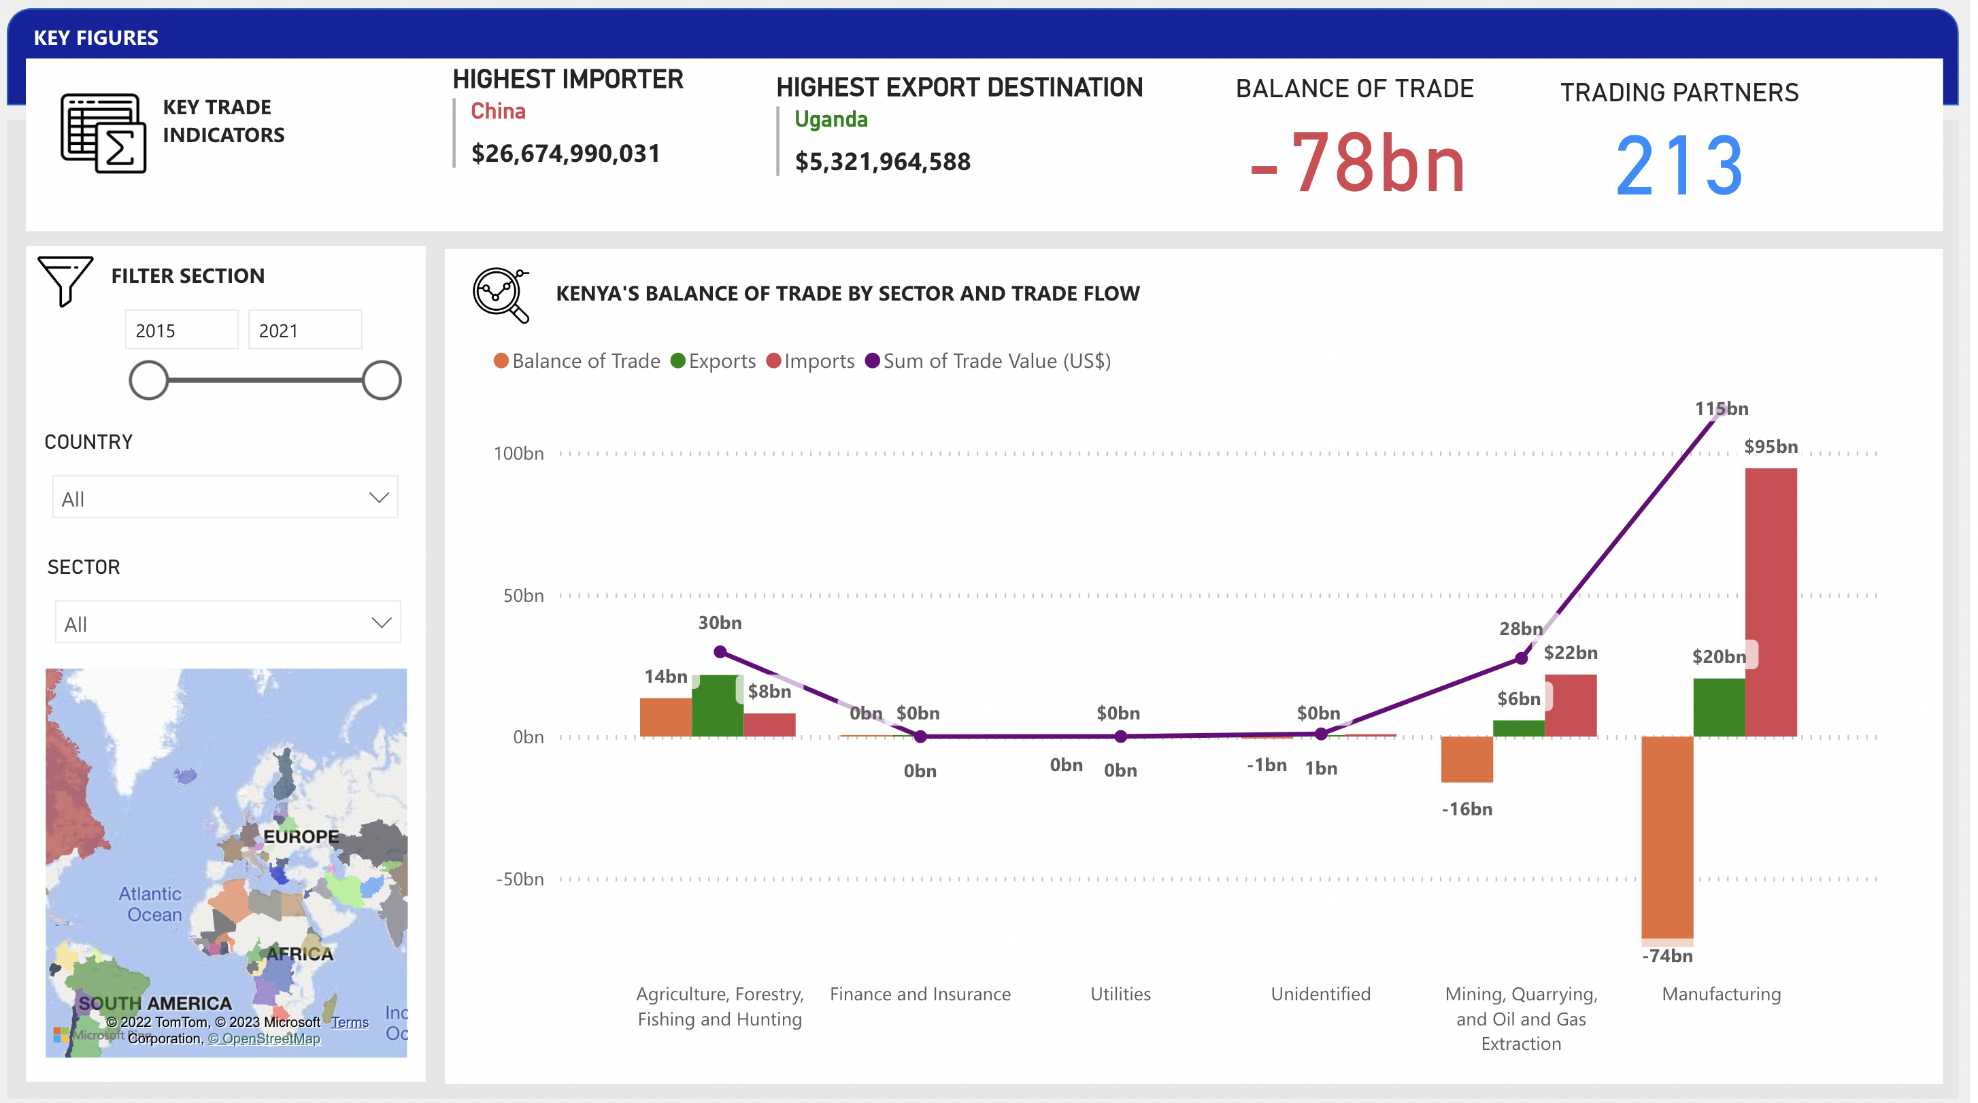Click the end year 2021 field
This screenshot has height=1103, width=1978.
tap(305, 330)
